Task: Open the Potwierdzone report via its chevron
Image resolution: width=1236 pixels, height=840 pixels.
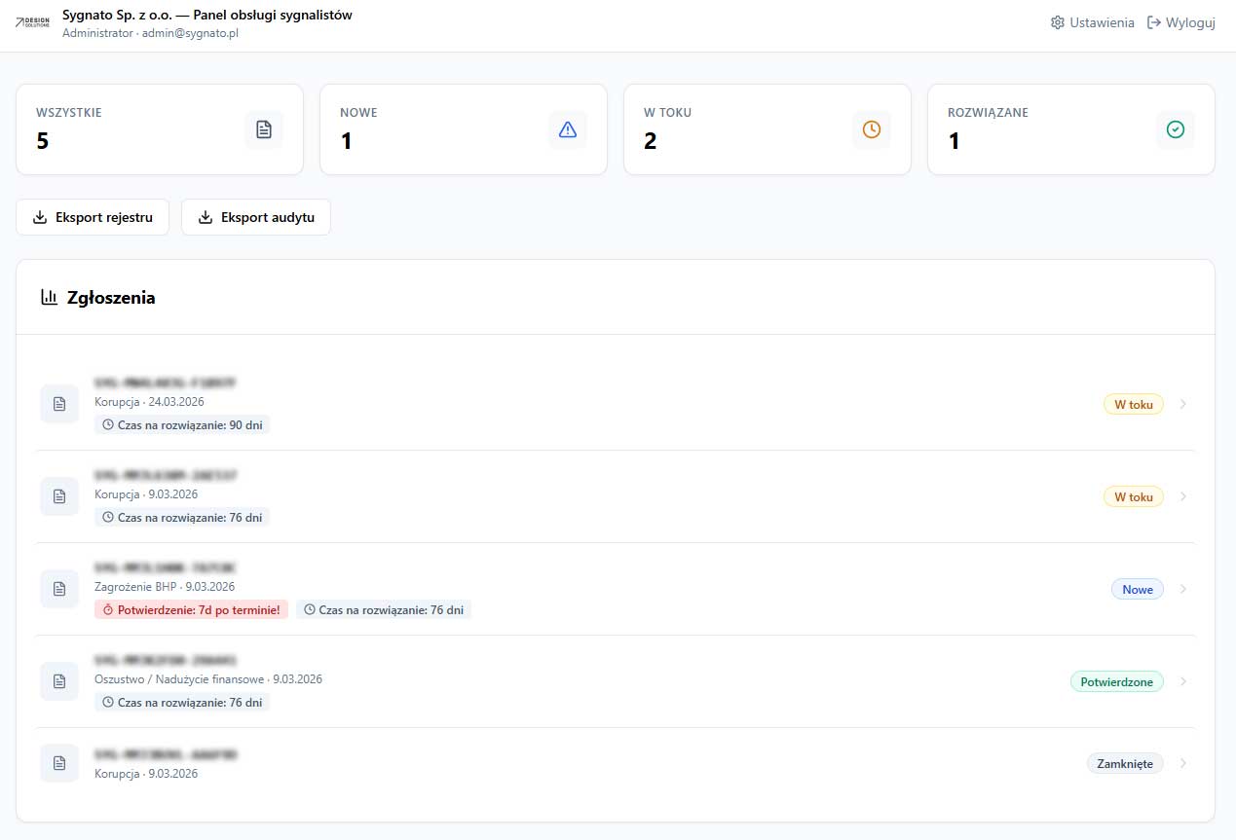Action: pyautogui.click(x=1183, y=681)
